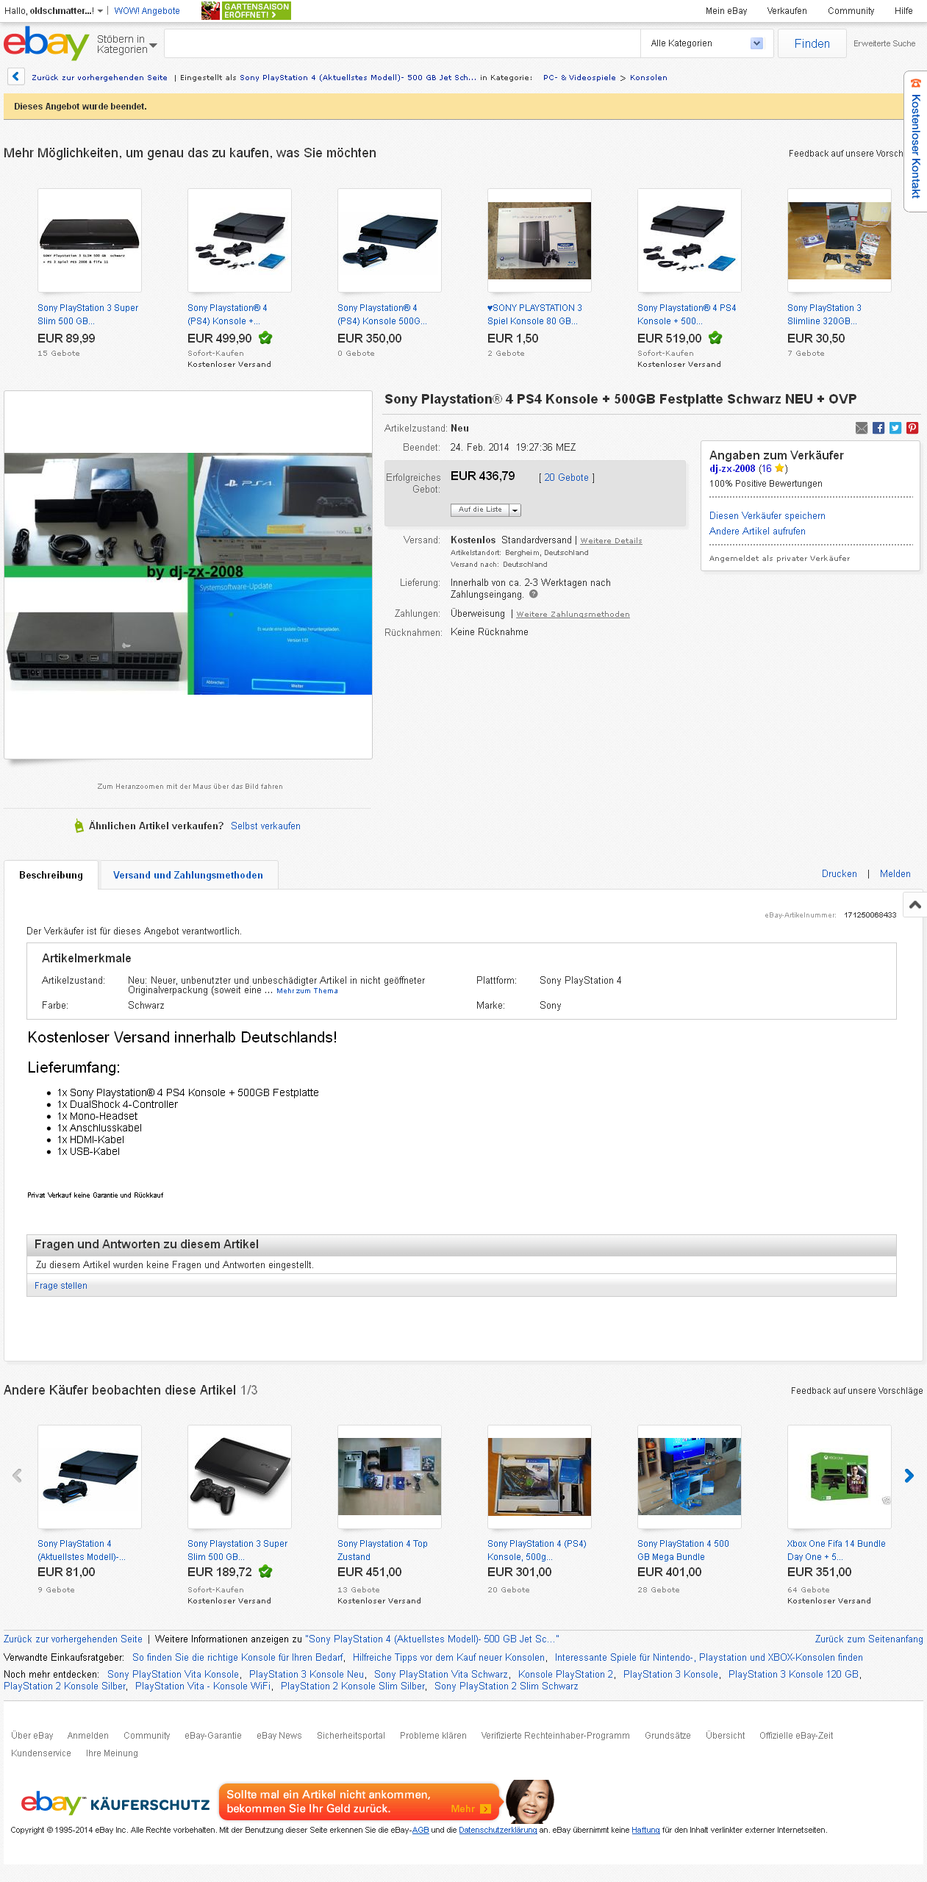927x1882 pixels.
Task: Click Diesen Verkäufer speichern
Action: pyautogui.click(x=767, y=515)
